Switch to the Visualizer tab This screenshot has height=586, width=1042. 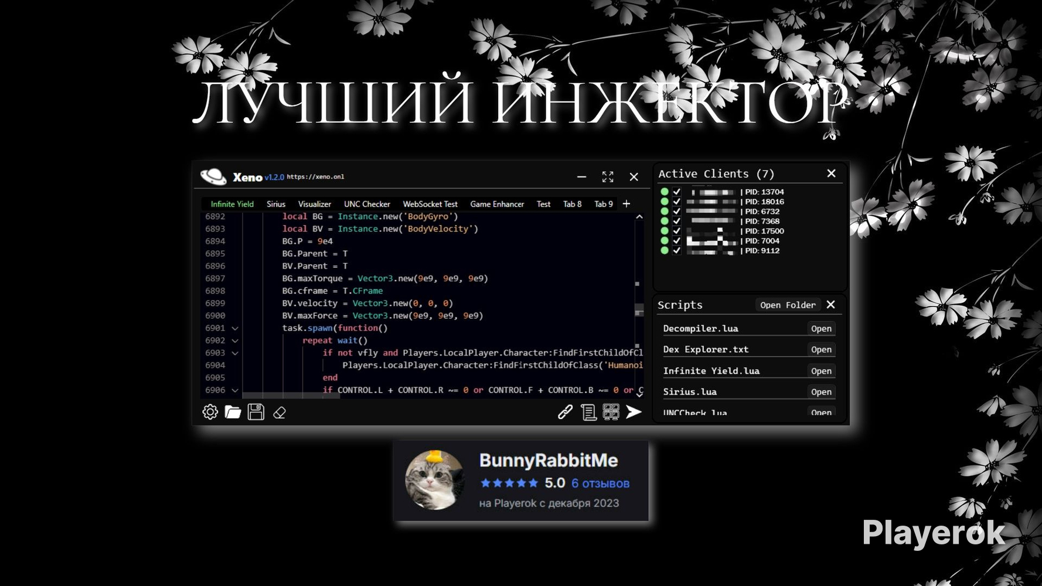click(315, 204)
